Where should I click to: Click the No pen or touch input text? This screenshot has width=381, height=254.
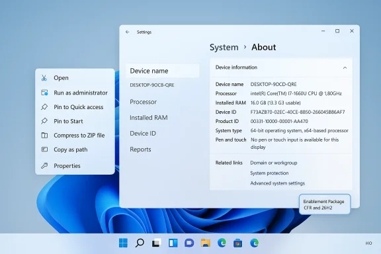pyautogui.click(x=295, y=143)
